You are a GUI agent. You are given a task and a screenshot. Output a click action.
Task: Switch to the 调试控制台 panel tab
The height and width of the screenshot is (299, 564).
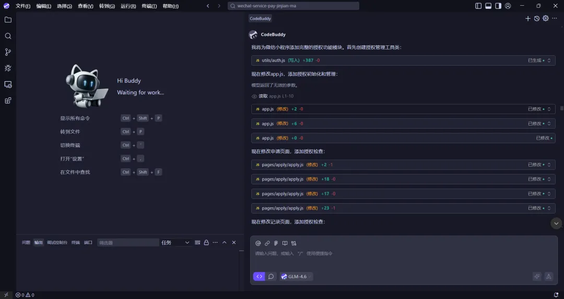pos(57,243)
